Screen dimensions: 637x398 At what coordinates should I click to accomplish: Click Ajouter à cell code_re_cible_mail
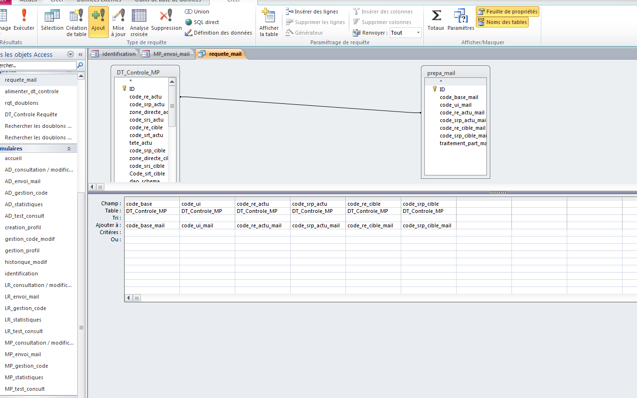click(x=373, y=225)
